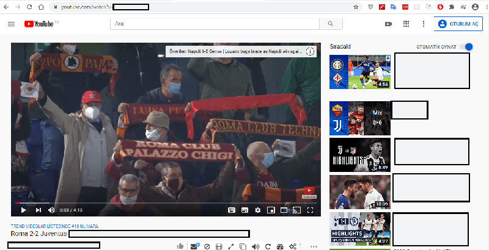489x250 pixels.
Task: Open Juventus Atletico Highlights thumbnail
Action: click(360, 155)
